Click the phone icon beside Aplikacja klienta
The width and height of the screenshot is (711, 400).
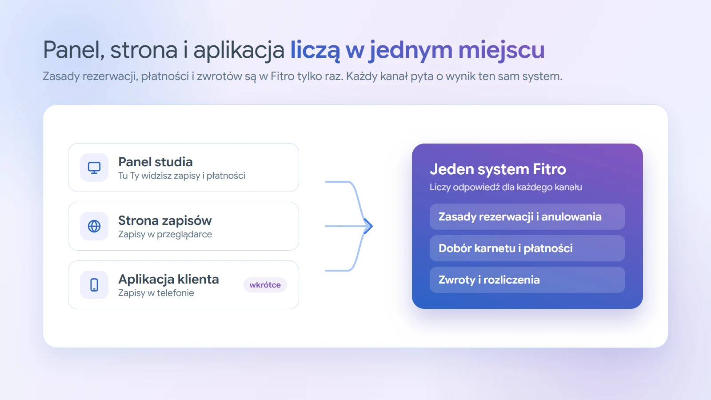coord(94,285)
